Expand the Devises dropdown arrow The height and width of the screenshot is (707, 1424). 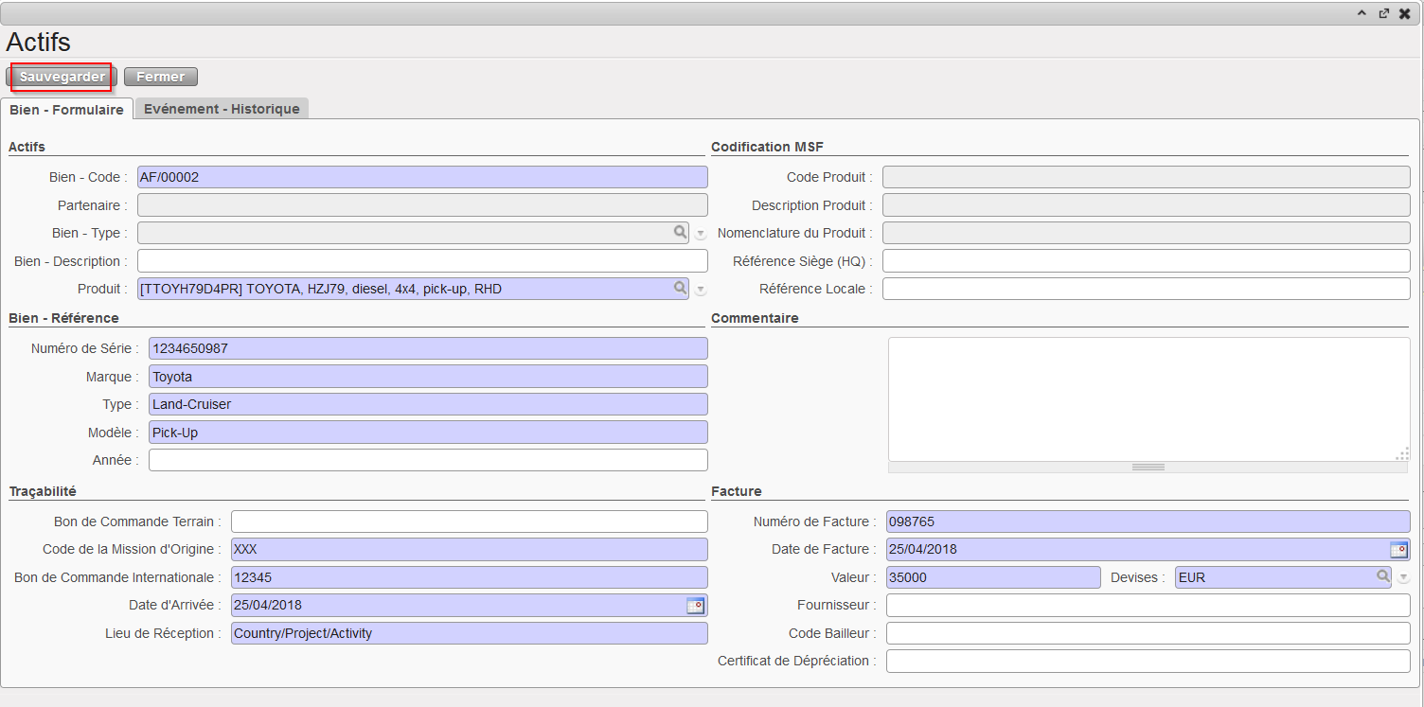click(x=1403, y=577)
